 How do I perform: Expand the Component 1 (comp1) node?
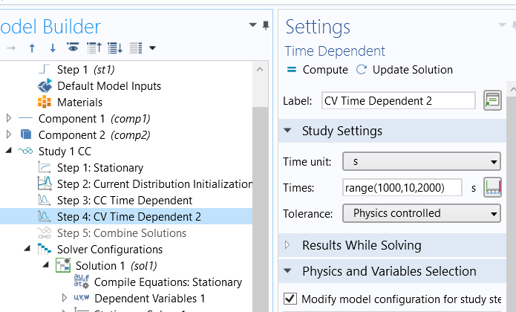point(9,118)
